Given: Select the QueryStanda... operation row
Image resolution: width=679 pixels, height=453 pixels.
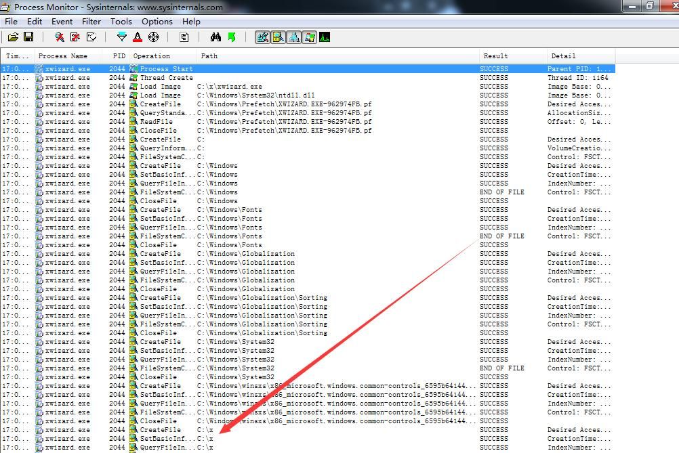Looking at the screenshot, I should pyautogui.click(x=308, y=113).
